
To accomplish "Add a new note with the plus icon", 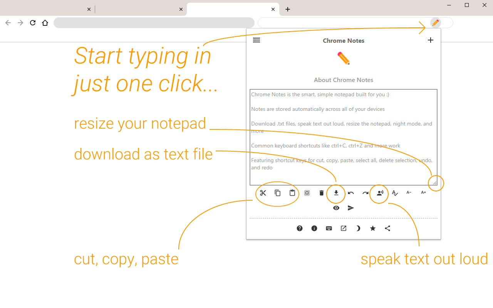I will click(x=431, y=40).
